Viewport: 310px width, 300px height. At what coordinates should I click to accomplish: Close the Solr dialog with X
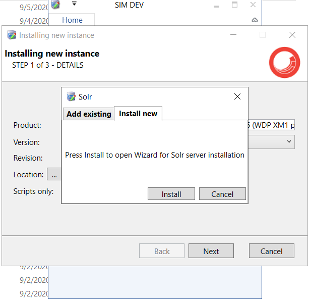tap(237, 96)
